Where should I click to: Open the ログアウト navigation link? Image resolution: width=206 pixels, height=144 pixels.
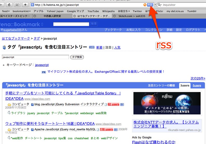click(193, 30)
